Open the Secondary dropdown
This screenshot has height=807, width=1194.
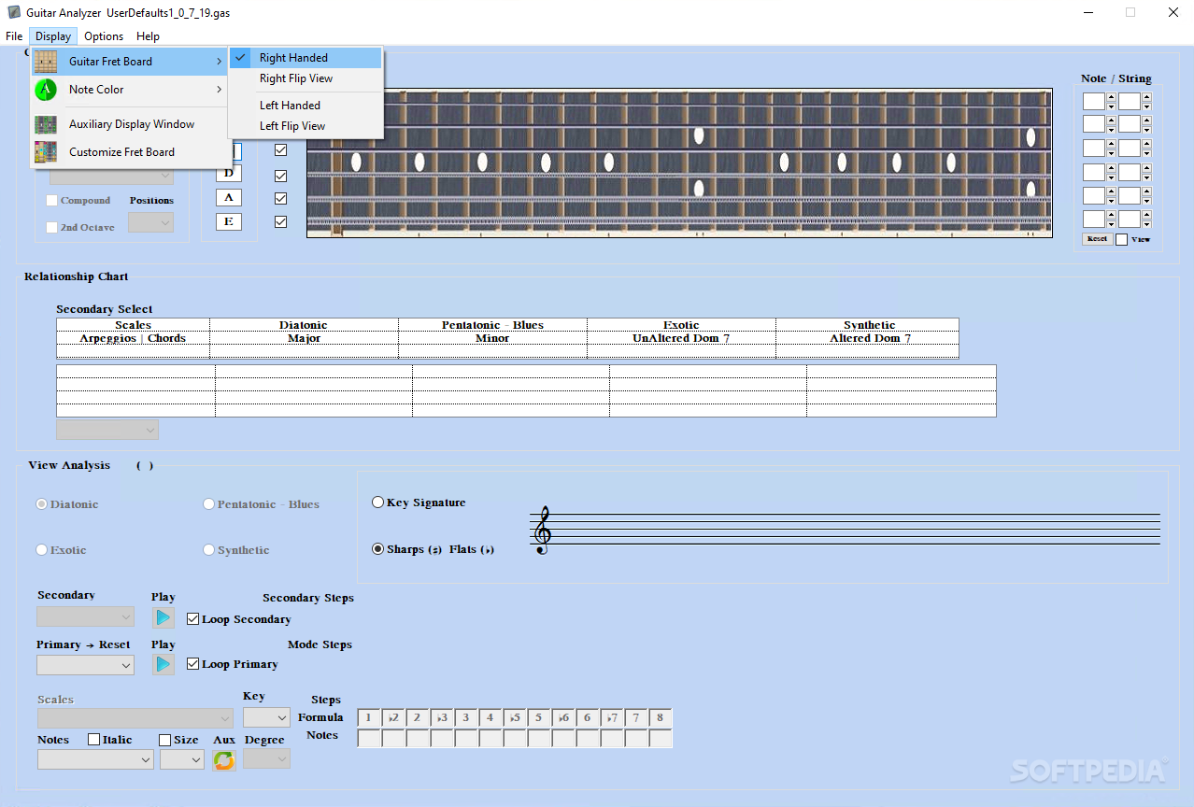(x=85, y=617)
